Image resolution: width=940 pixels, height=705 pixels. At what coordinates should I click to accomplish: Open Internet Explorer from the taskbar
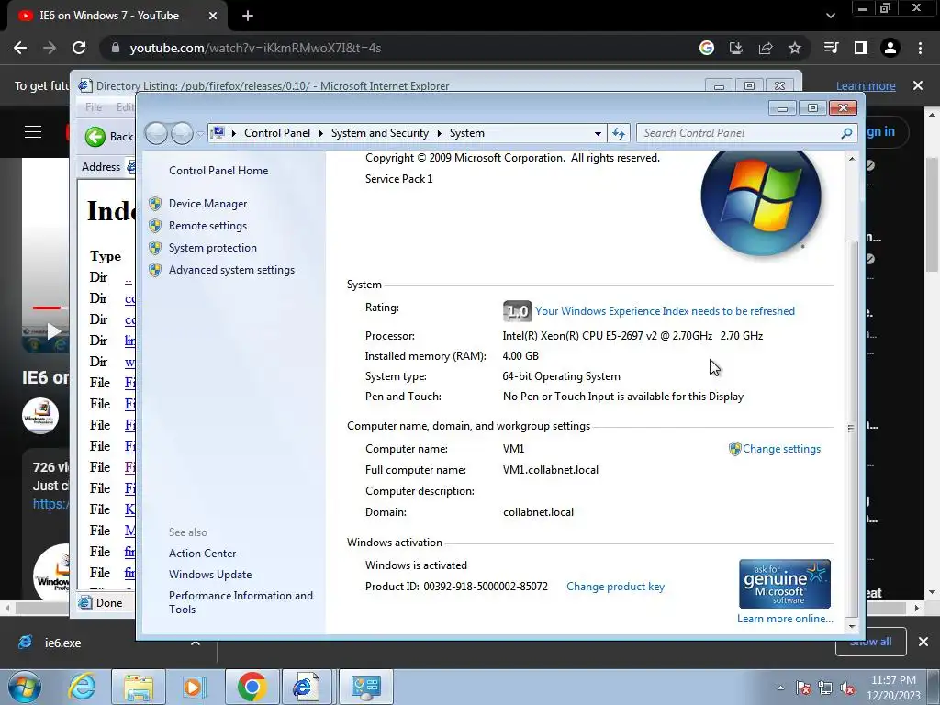[82, 687]
